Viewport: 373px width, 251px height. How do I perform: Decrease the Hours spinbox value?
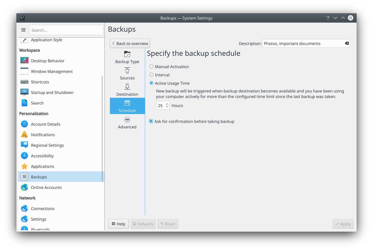167,107
